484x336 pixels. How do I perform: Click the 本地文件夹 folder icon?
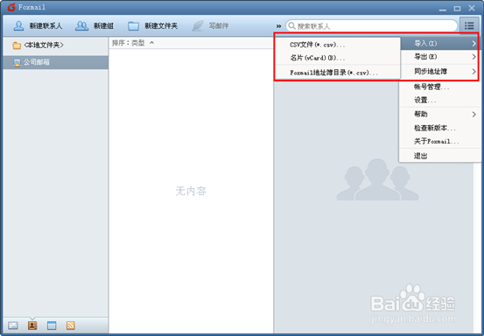click(x=17, y=45)
